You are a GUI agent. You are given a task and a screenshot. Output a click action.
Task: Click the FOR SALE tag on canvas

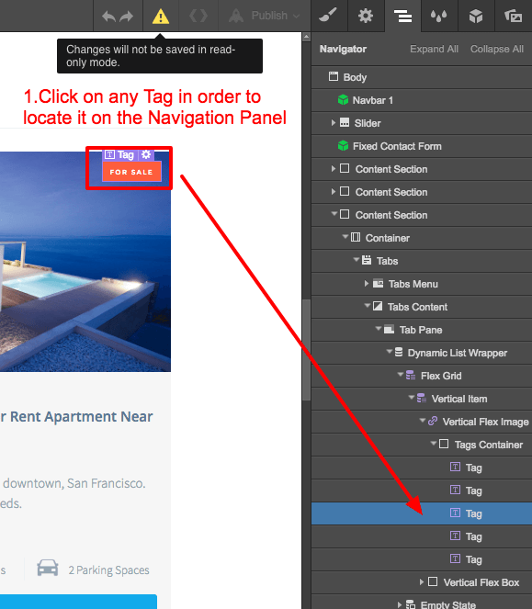(x=131, y=172)
